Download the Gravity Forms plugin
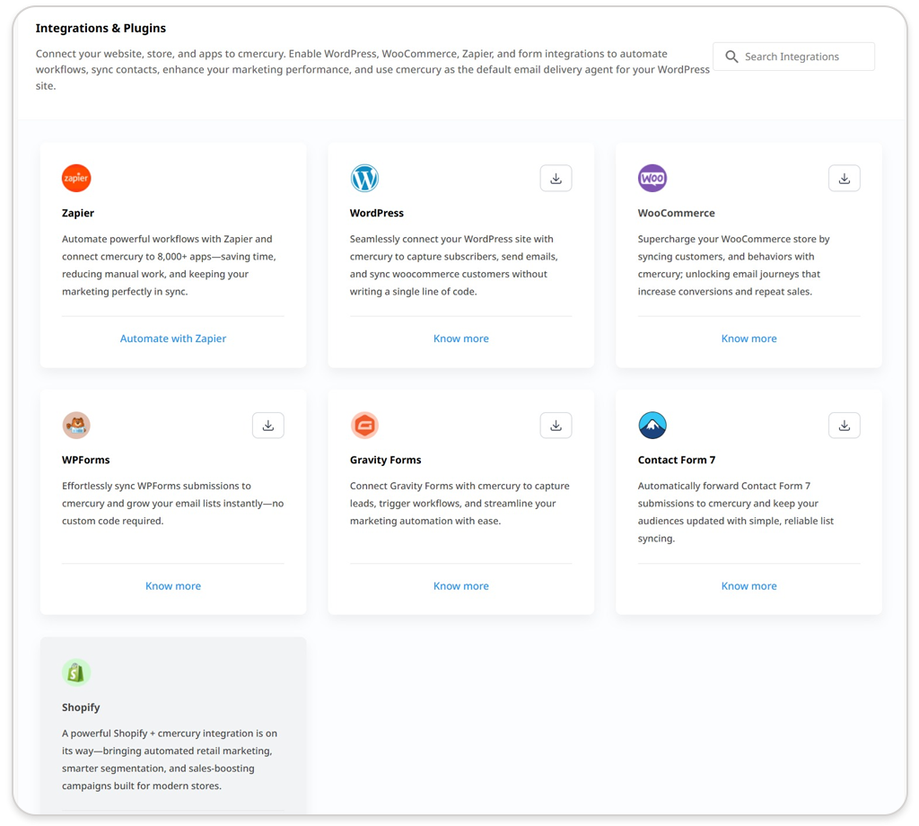This screenshot has height=826, width=919. click(556, 426)
